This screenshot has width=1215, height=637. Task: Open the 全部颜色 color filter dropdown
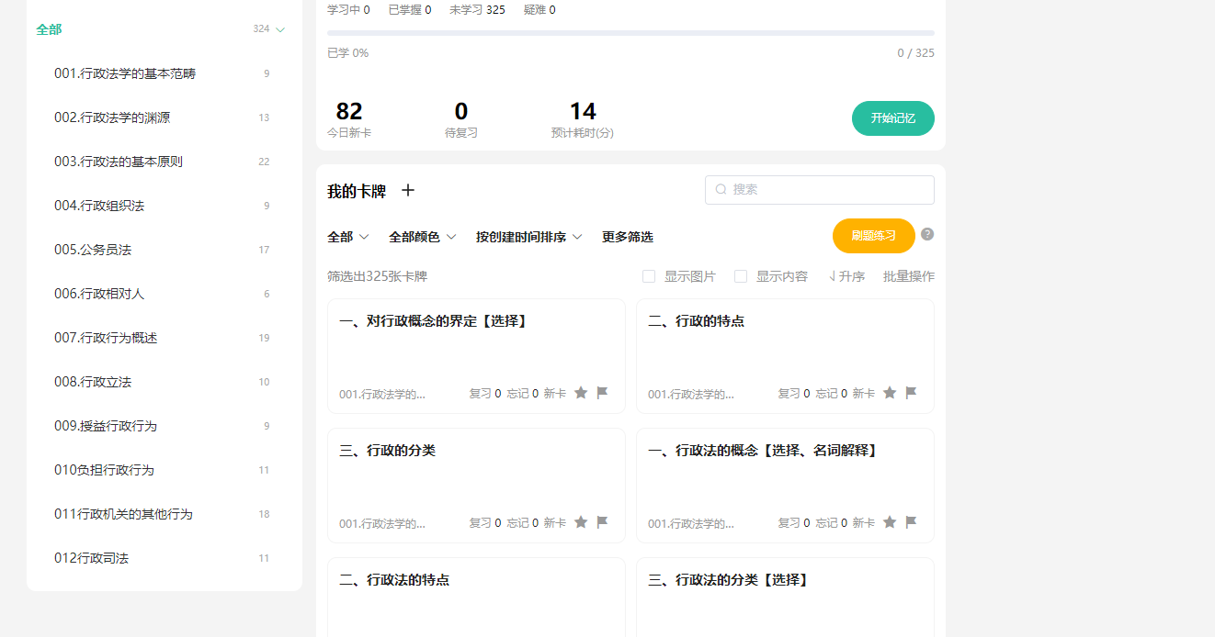coord(423,237)
